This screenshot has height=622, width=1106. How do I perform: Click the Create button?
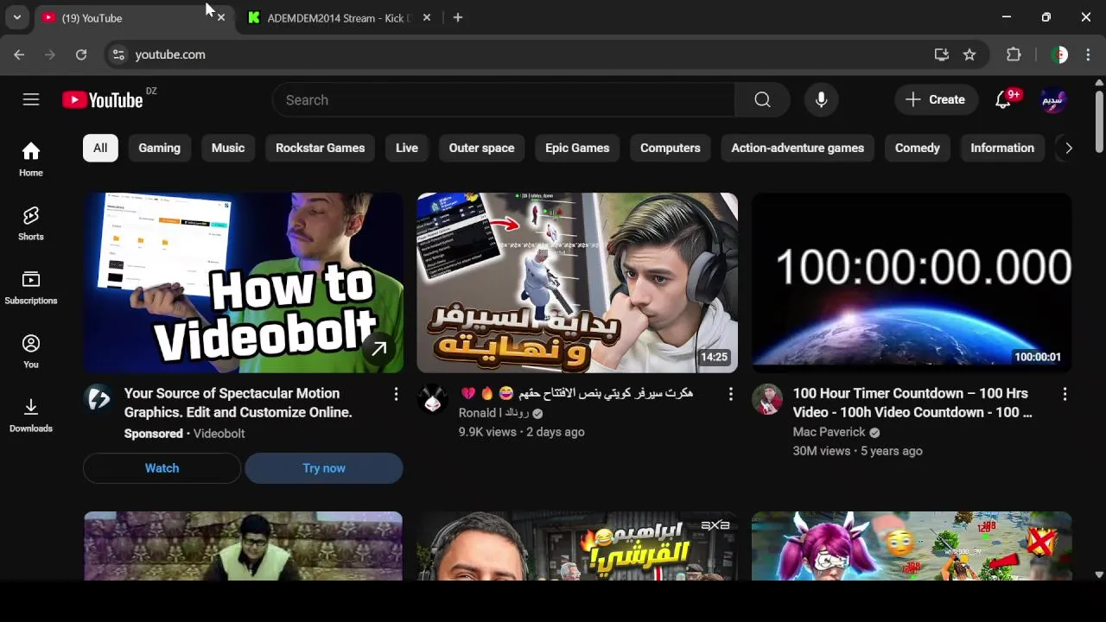click(936, 100)
